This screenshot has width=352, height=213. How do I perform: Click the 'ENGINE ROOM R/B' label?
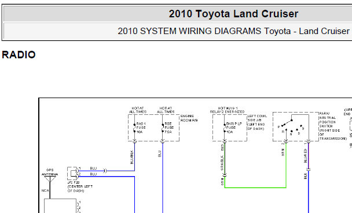[x=189, y=118]
